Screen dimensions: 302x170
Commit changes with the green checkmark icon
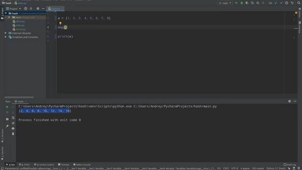(281, 3)
